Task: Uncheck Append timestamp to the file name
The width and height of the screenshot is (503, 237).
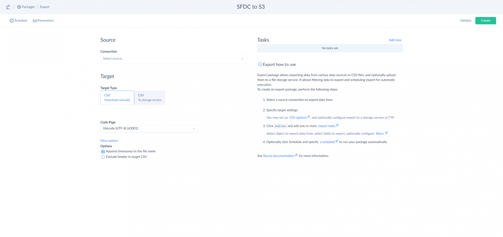Action: [x=103, y=151]
